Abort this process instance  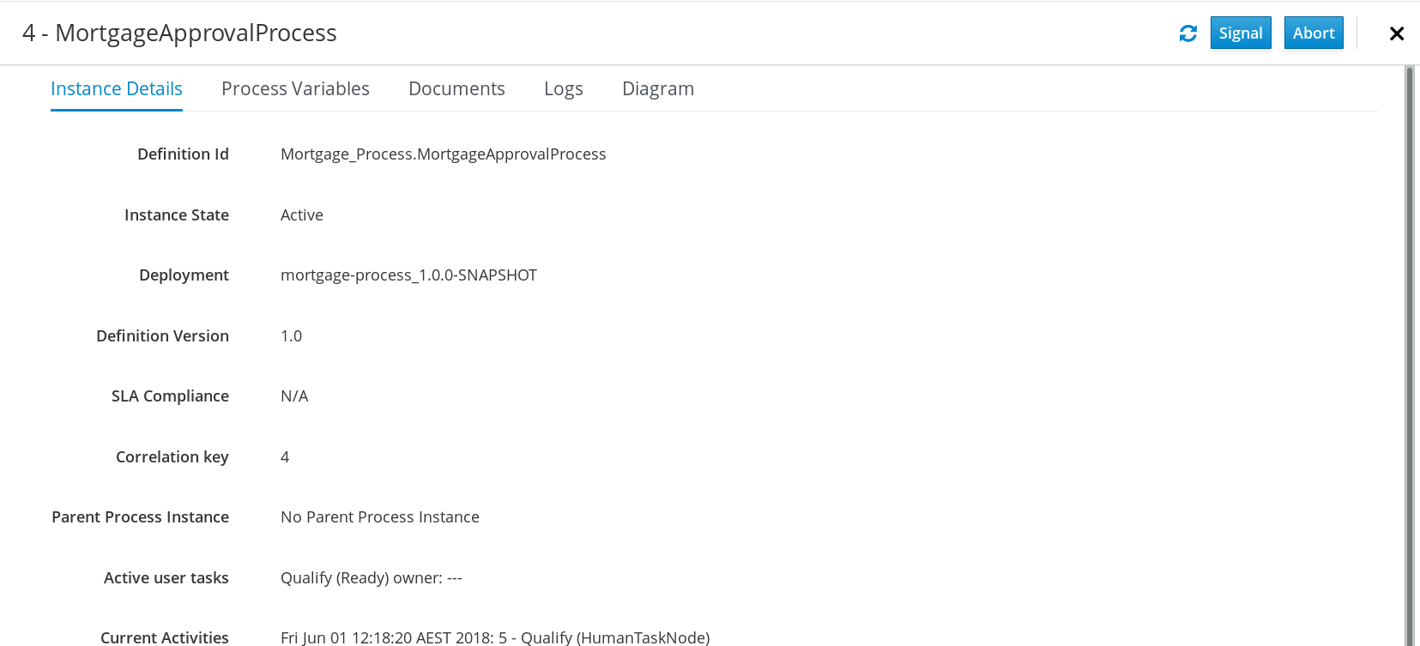(1314, 33)
